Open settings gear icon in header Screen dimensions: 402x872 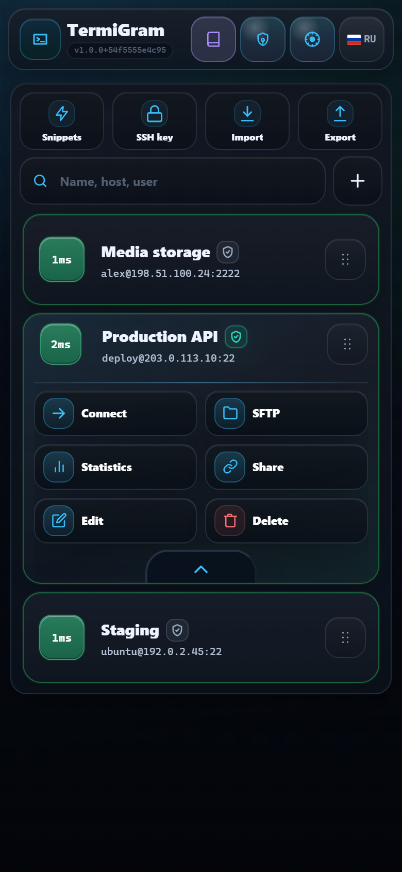tap(312, 39)
